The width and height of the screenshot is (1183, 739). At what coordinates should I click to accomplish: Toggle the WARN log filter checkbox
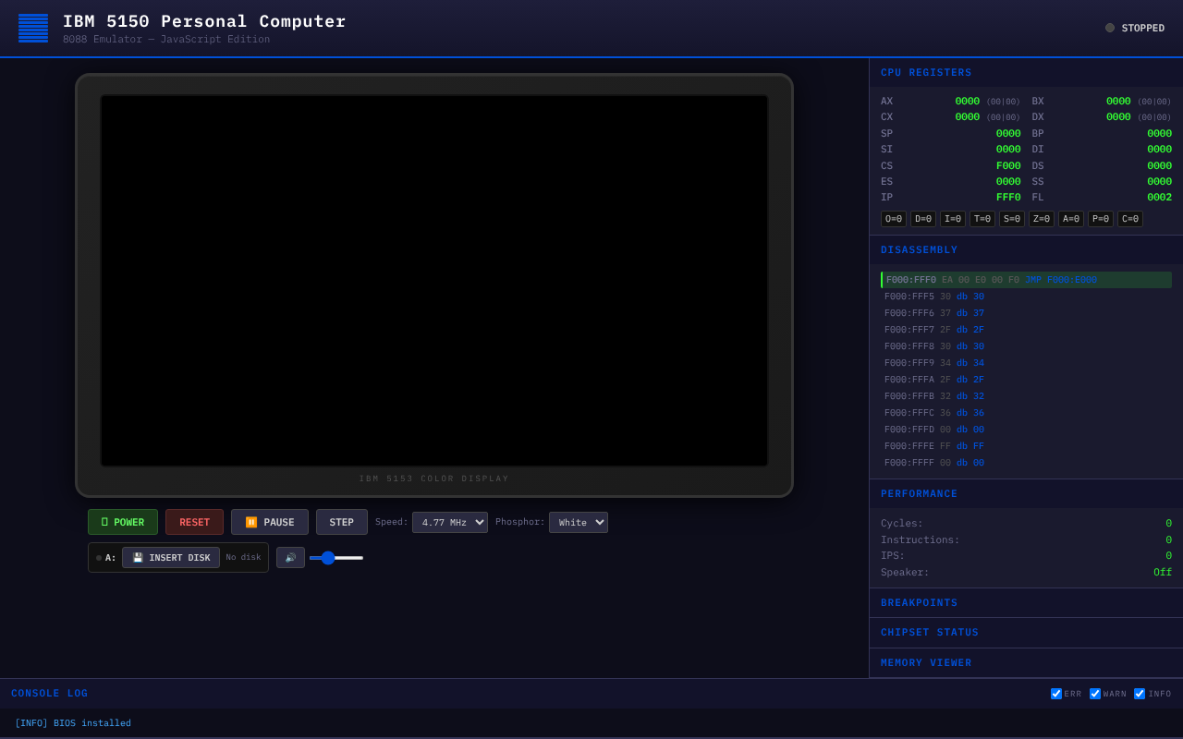click(x=1095, y=694)
